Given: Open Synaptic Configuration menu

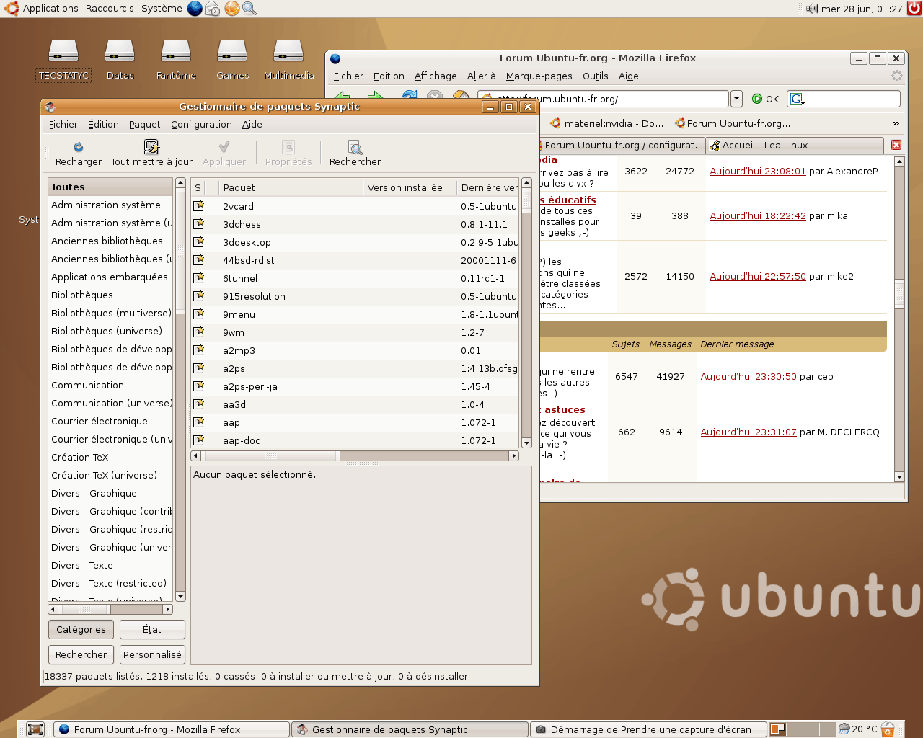Looking at the screenshot, I should point(201,124).
